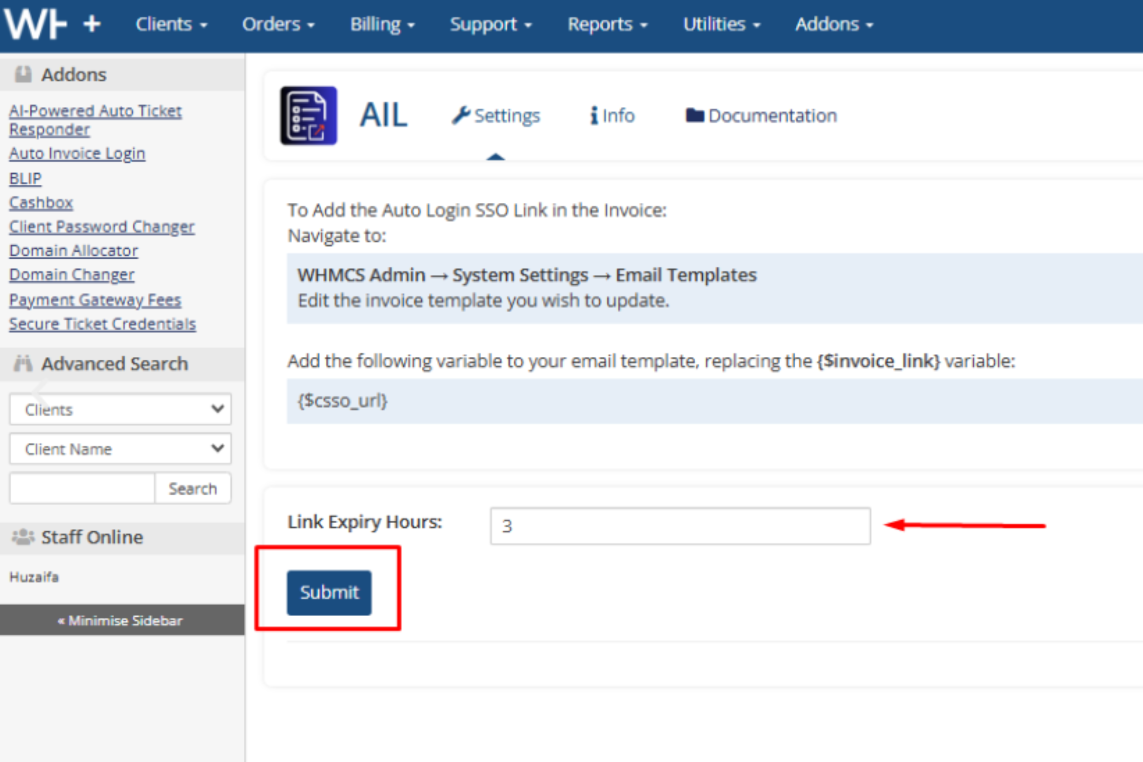Image resolution: width=1143 pixels, height=762 pixels.
Task: Click the Link Expiry Hours field
Action: 680,526
